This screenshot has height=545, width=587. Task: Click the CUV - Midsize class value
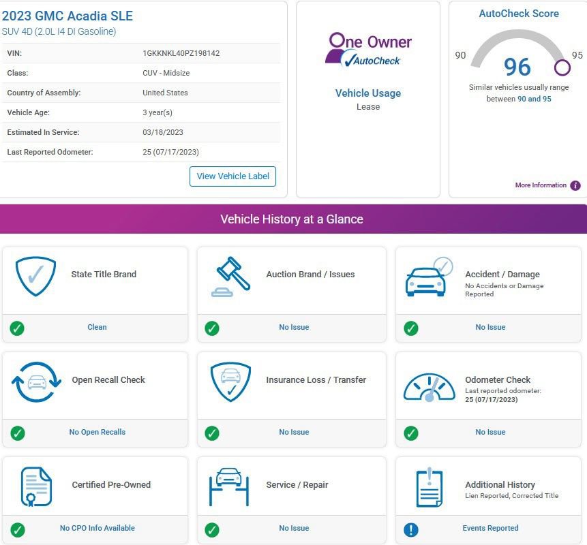click(x=166, y=73)
